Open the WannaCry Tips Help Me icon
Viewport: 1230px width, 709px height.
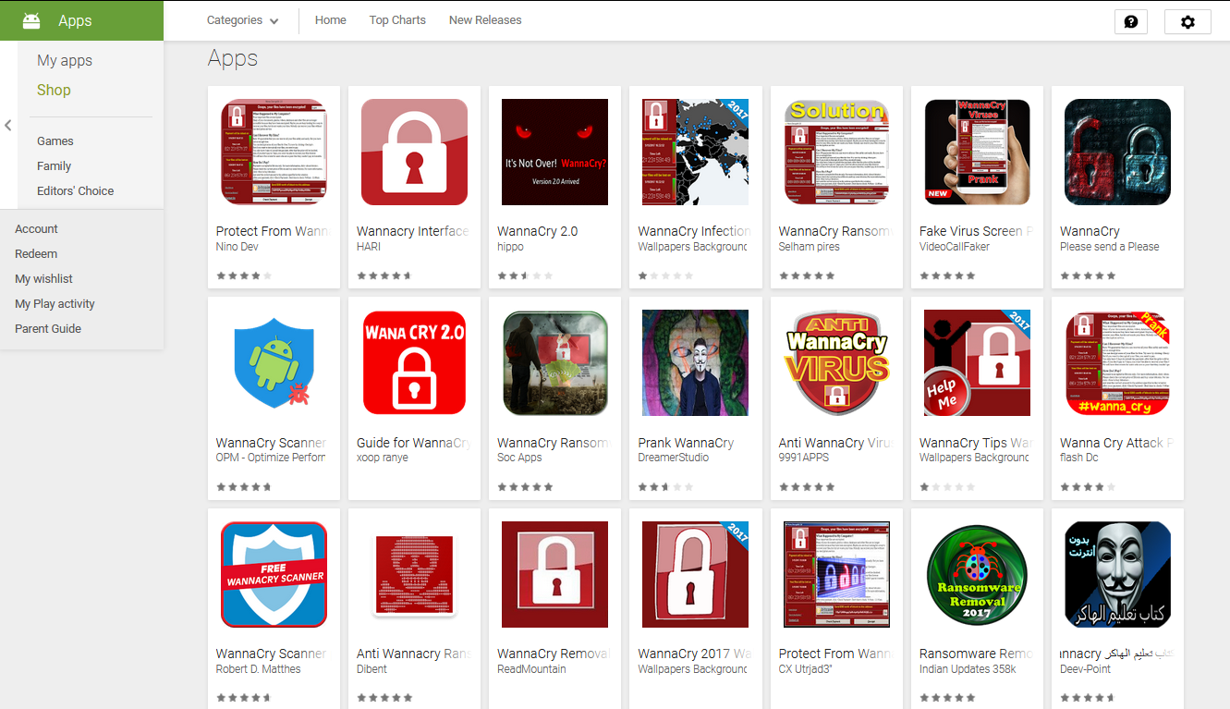[977, 363]
